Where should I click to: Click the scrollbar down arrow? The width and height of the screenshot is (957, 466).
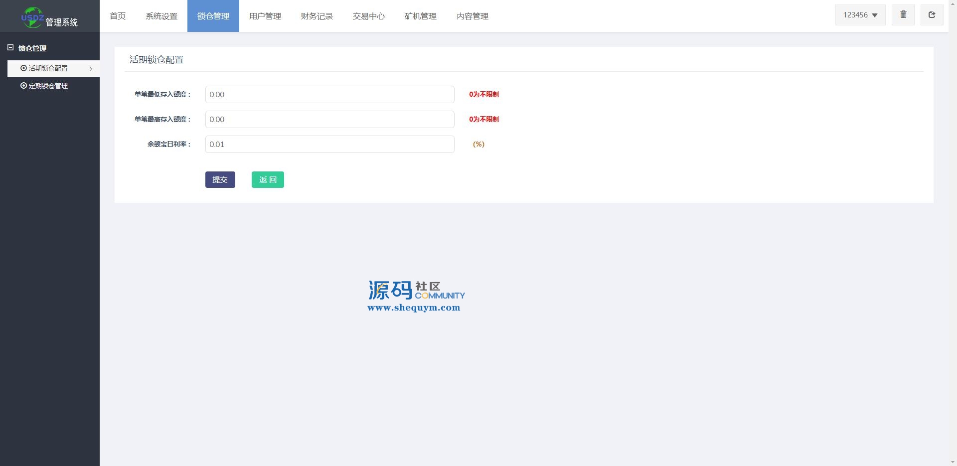[953, 462]
